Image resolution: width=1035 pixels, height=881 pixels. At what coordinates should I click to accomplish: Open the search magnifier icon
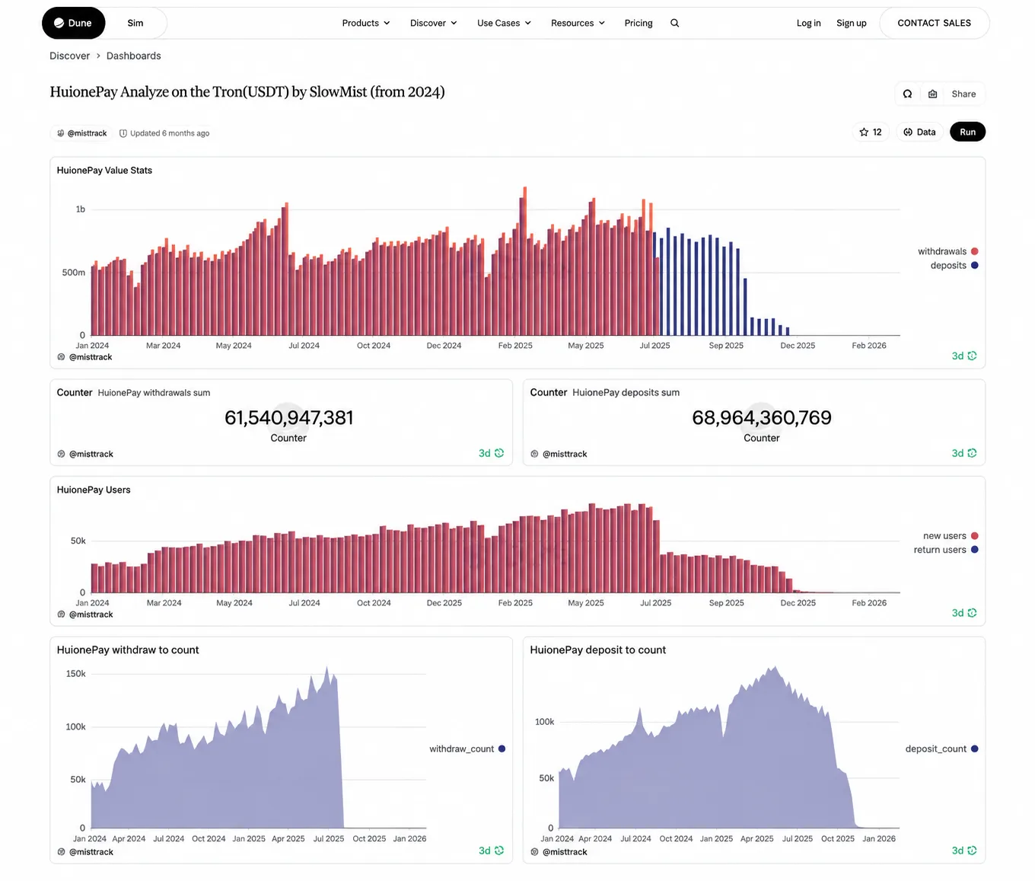click(674, 23)
